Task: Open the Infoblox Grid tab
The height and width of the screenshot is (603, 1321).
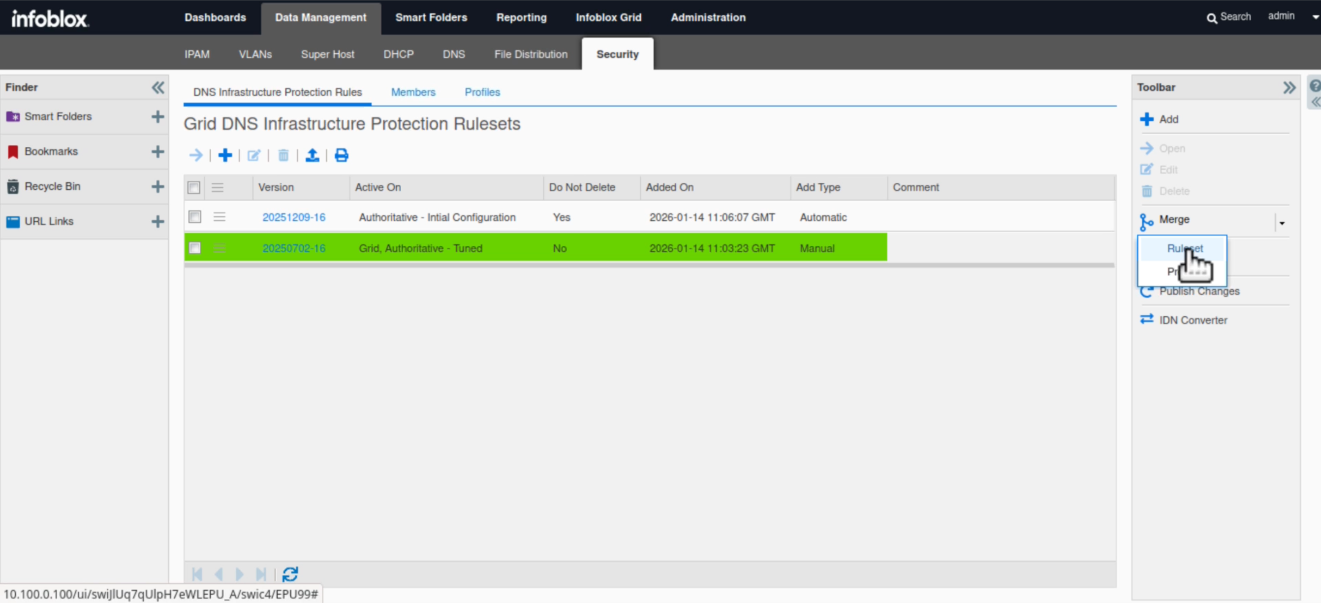Action: (608, 17)
